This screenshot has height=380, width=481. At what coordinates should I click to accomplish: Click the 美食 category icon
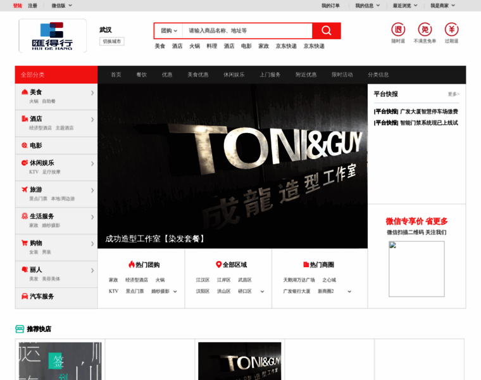25,92
